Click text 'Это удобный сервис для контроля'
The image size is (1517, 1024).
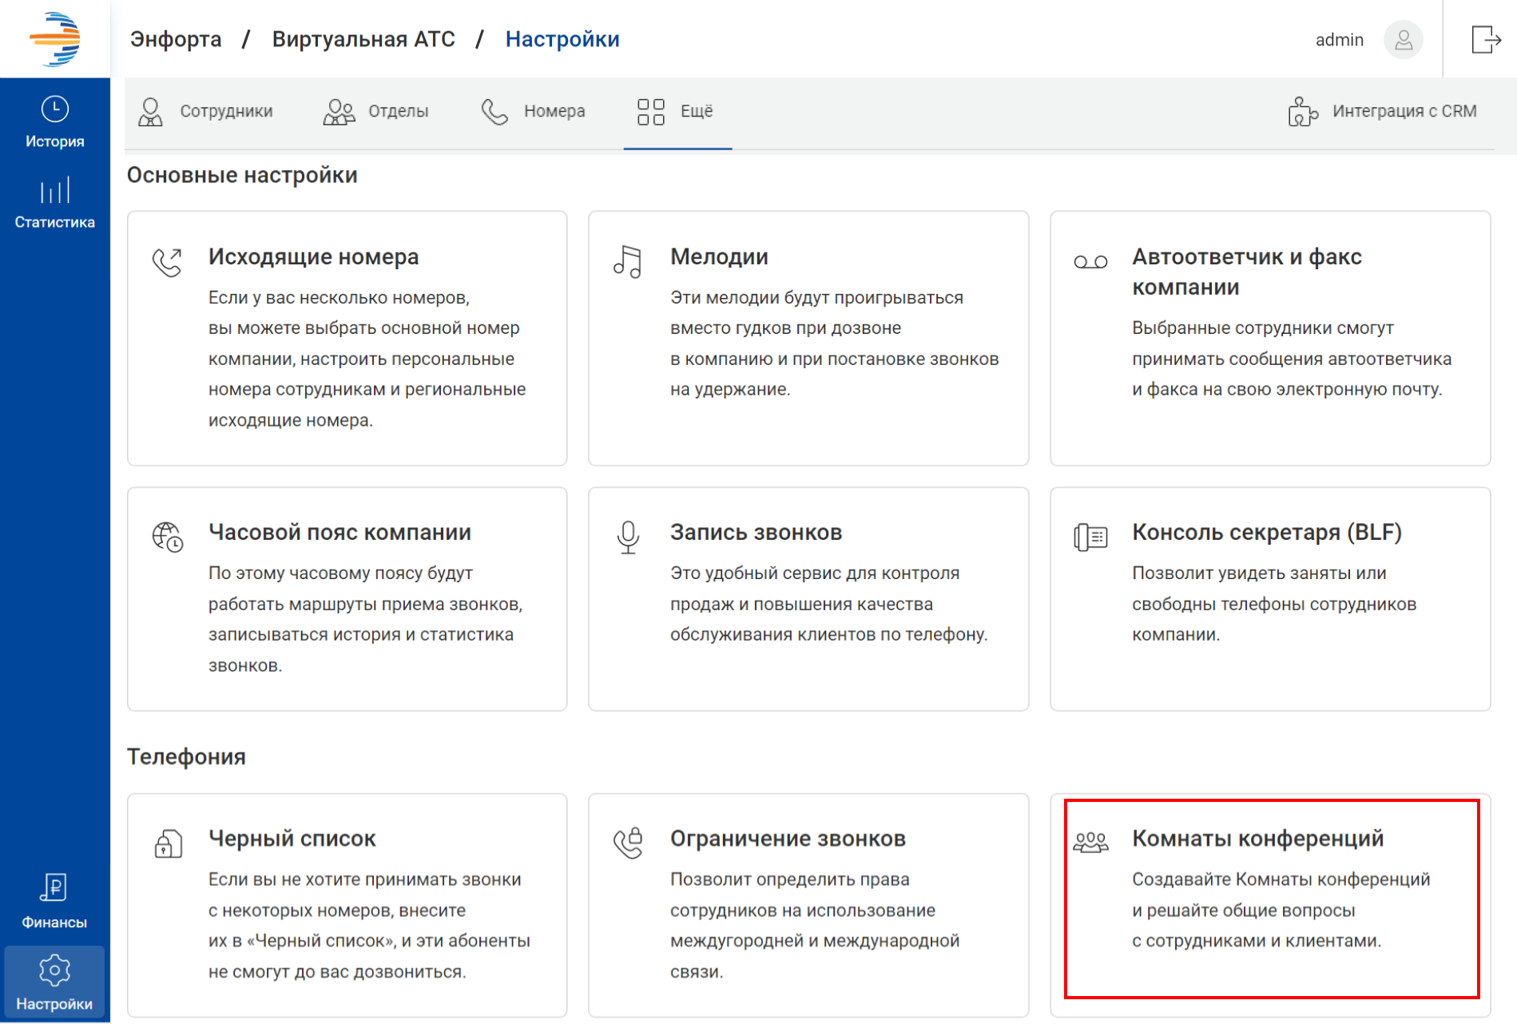pyautogui.click(x=815, y=574)
